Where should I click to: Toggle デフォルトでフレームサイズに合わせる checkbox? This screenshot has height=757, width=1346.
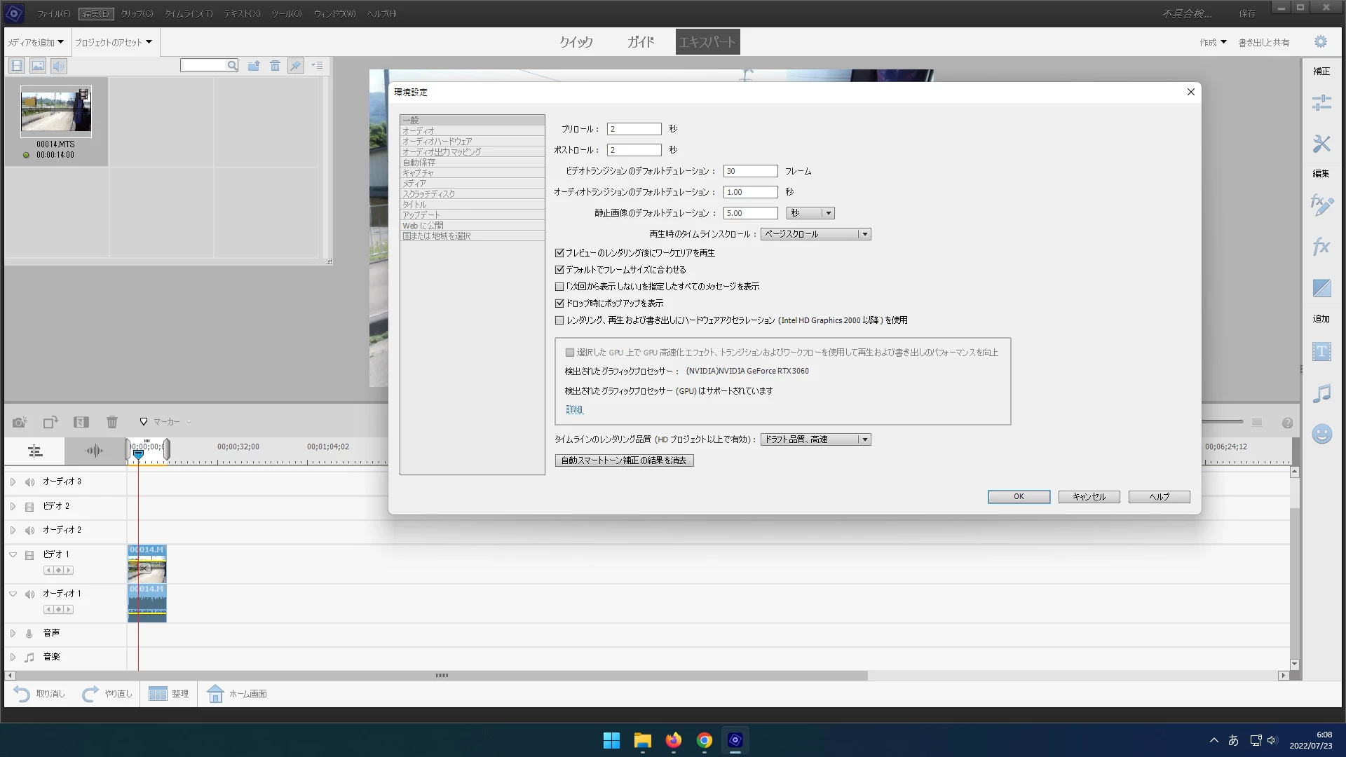click(559, 270)
